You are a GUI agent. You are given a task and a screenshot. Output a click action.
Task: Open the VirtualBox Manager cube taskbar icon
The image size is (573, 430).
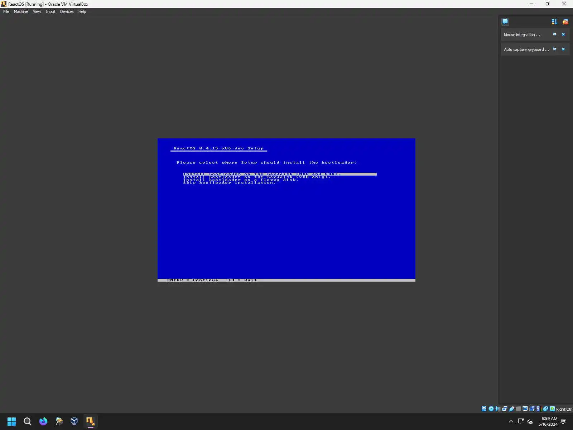point(74,421)
